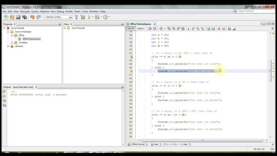Click the New File toolbar icon
This screenshot has width=277, height=156.
6,17
